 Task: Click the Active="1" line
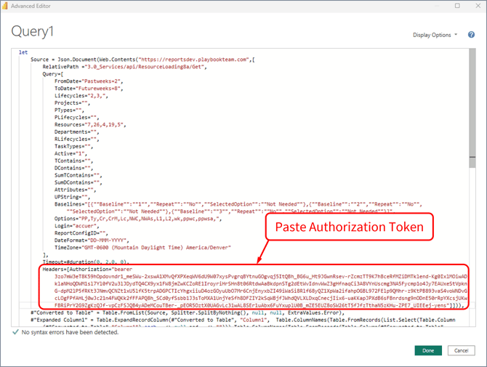point(71,153)
